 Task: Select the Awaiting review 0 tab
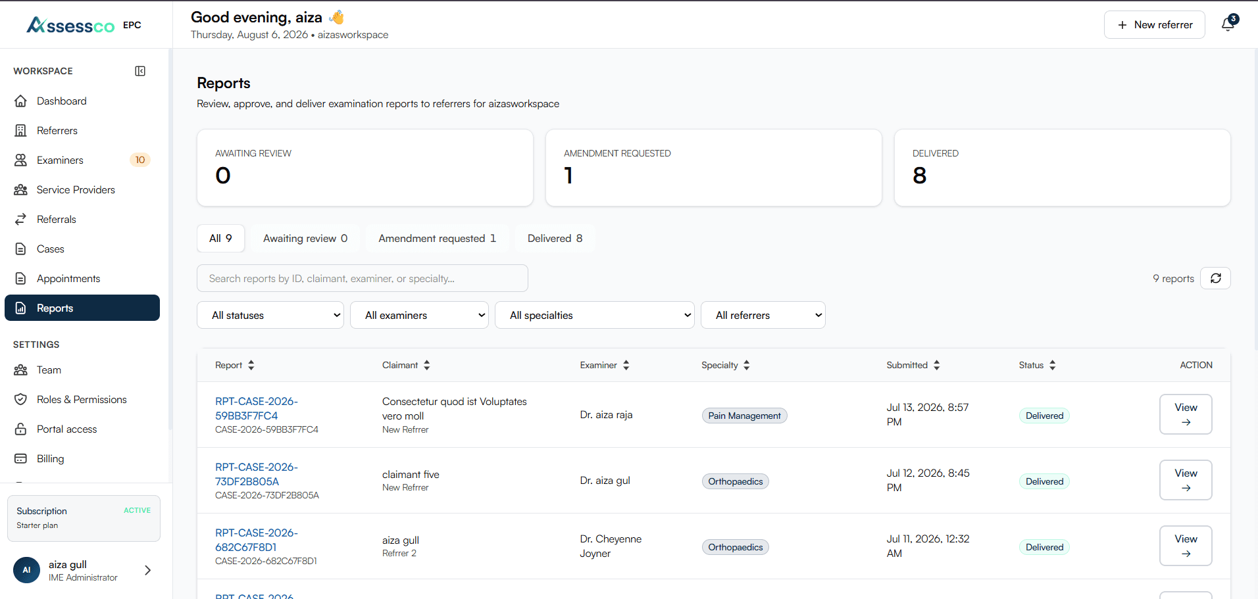pos(305,238)
